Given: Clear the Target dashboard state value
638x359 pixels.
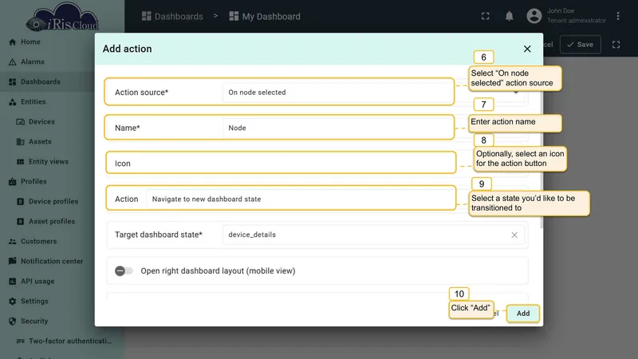Looking at the screenshot, I should [514, 235].
